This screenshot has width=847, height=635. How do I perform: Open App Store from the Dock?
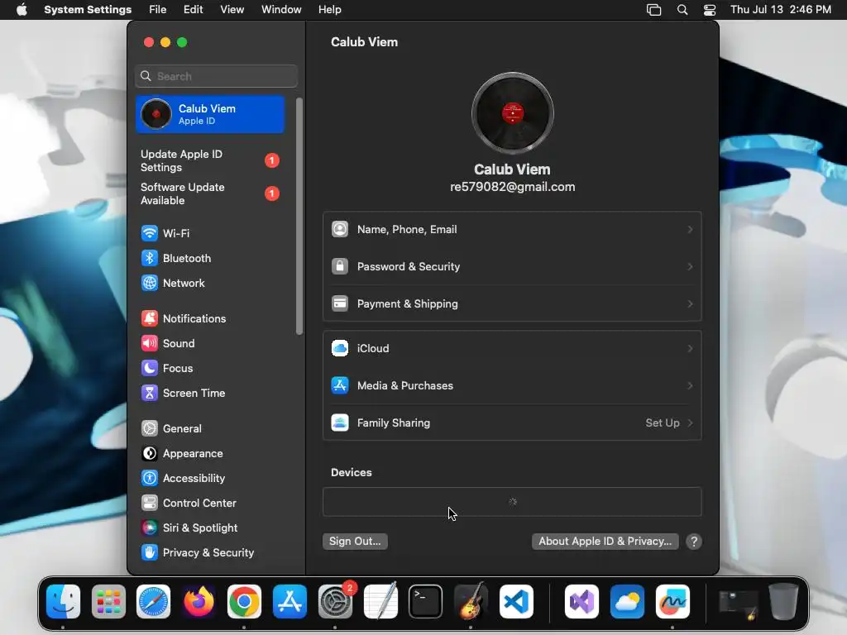(290, 601)
